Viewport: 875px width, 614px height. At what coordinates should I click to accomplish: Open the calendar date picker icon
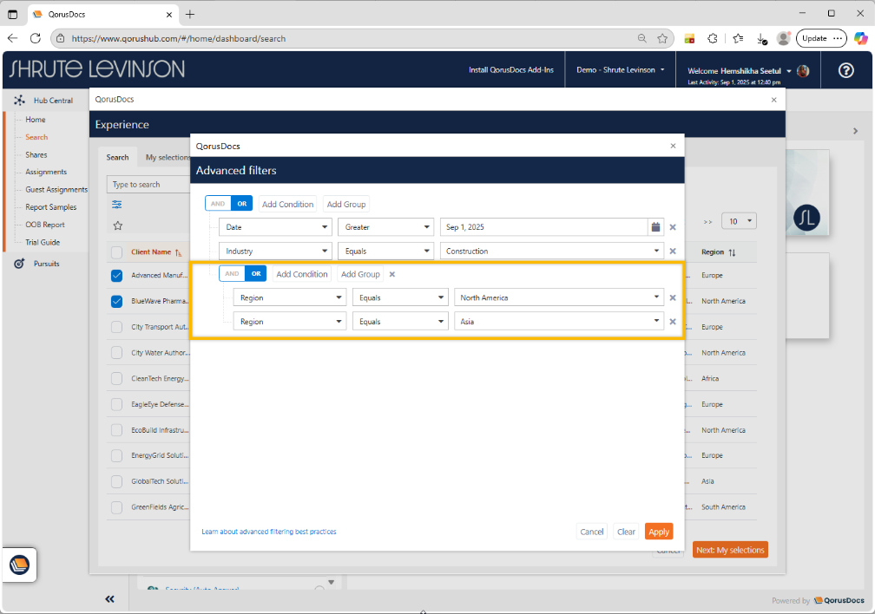coord(655,227)
